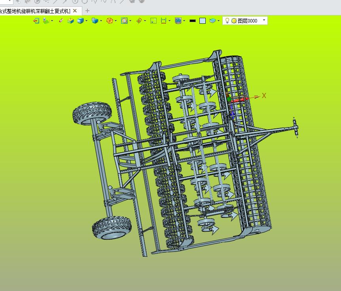Click the blue shaded cube display icon
This screenshot has height=291, width=341.
tap(80, 21)
